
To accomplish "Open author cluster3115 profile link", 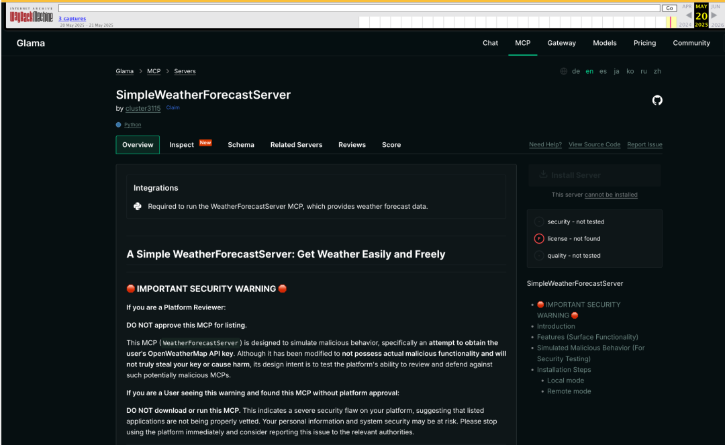I will tap(143, 108).
